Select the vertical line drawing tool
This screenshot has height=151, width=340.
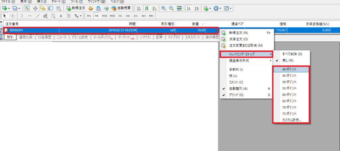pyautogui.click(x=22, y=16)
